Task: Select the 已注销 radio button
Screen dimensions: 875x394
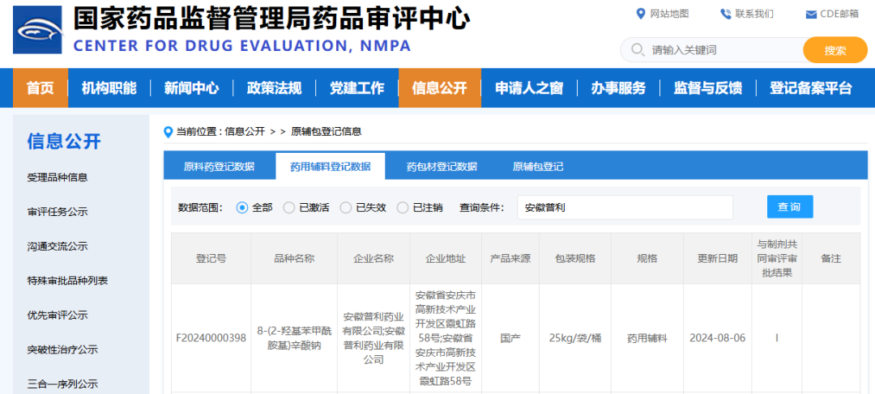Action: (x=403, y=208)
